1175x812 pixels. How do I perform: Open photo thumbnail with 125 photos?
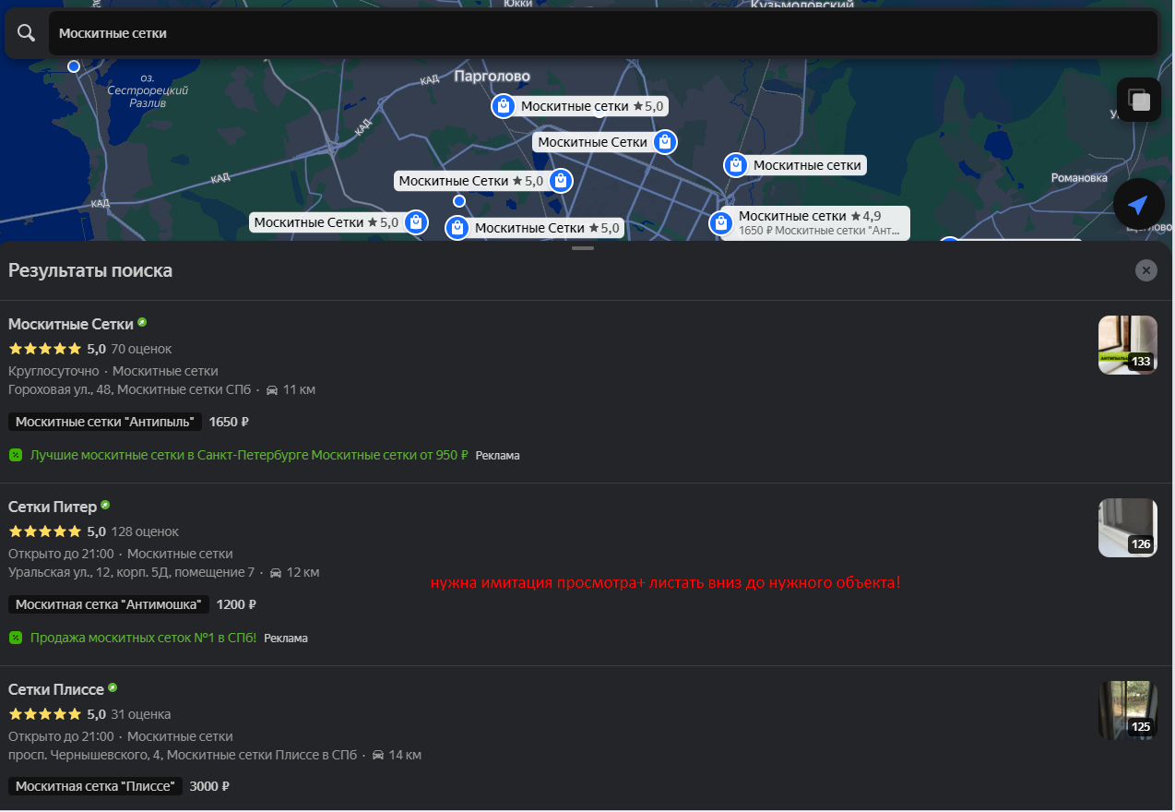(1127, 710)
